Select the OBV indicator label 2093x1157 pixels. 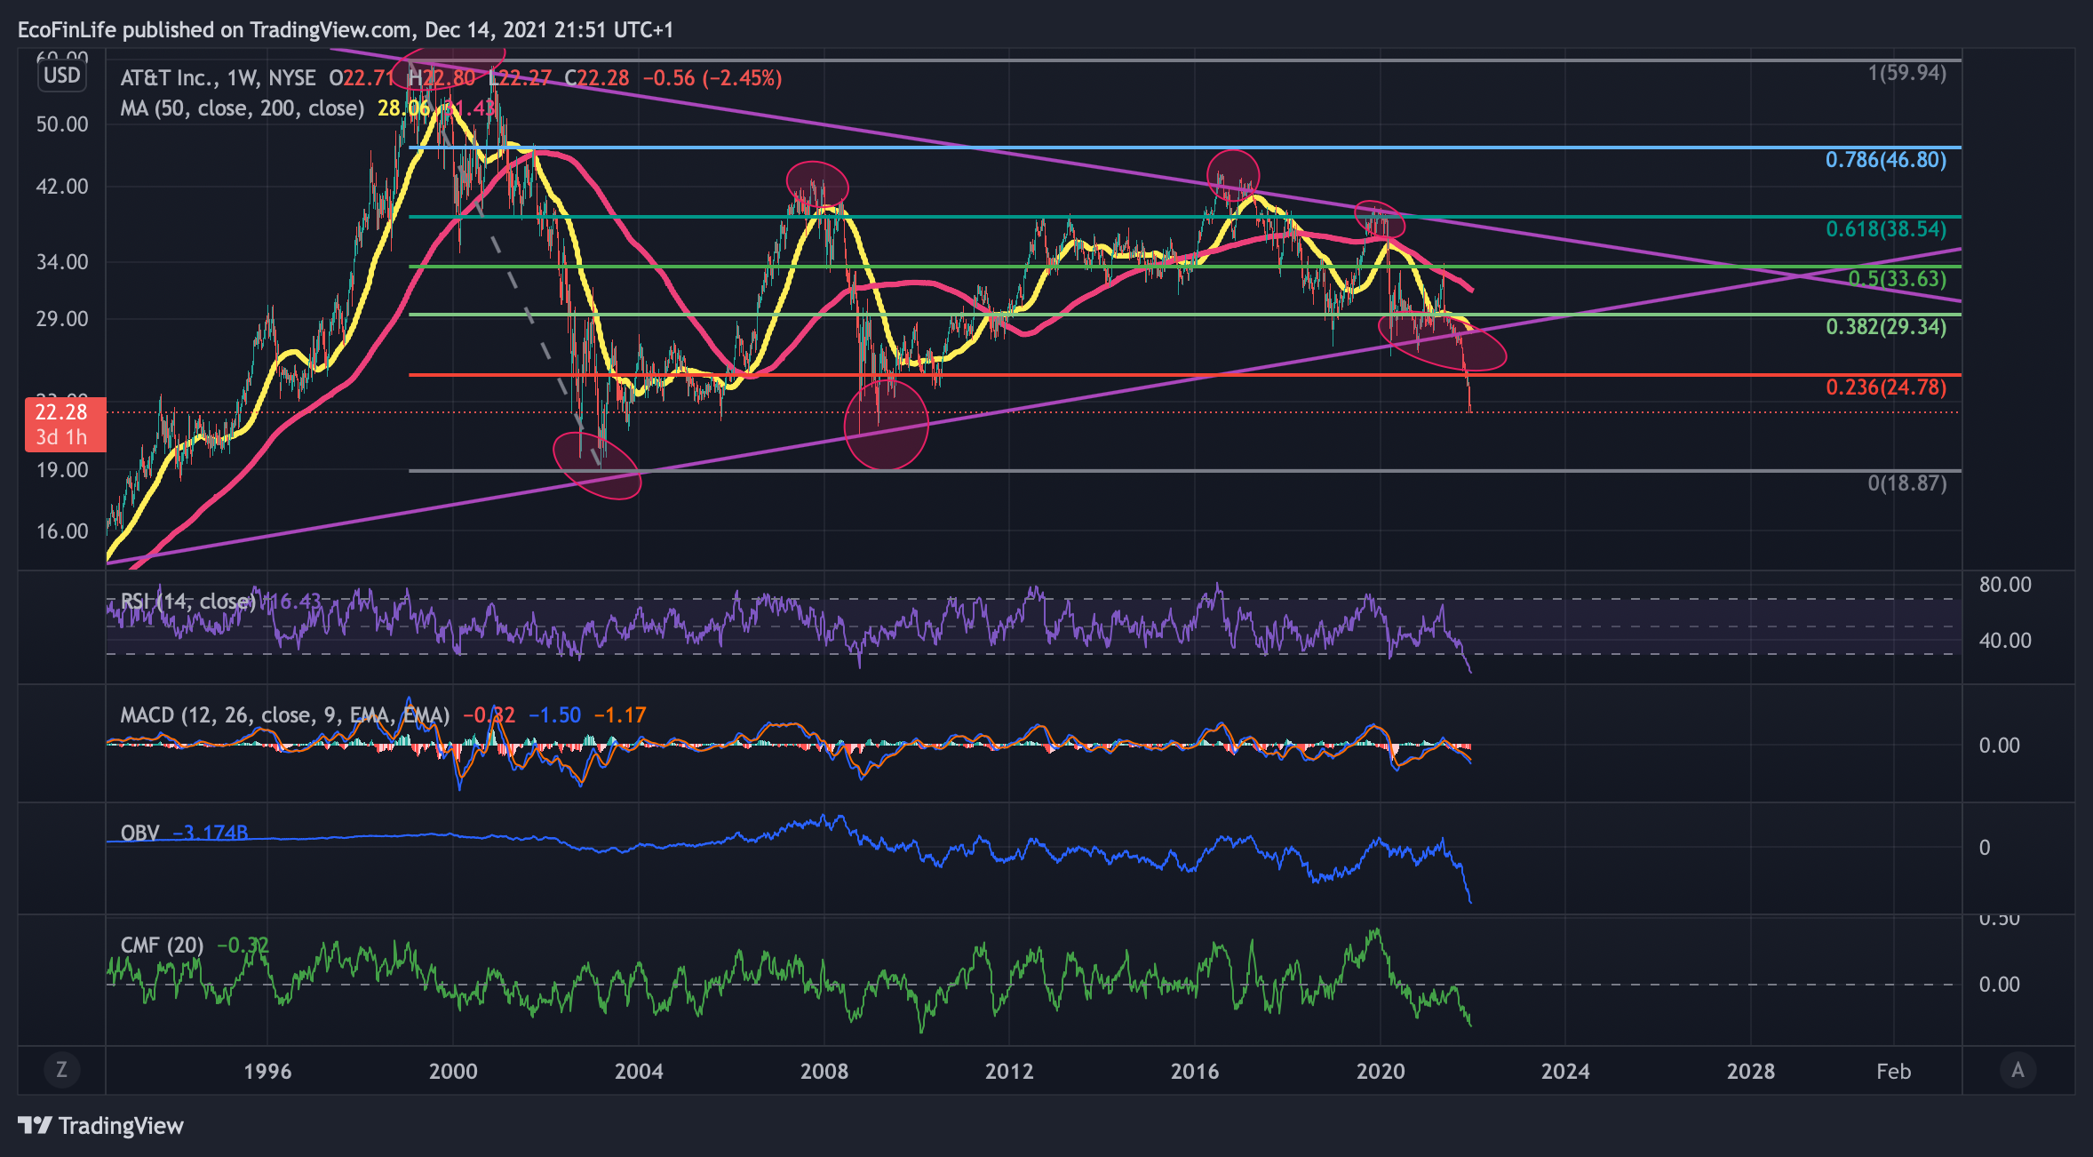pyautogui.click(x=139, y=833)
